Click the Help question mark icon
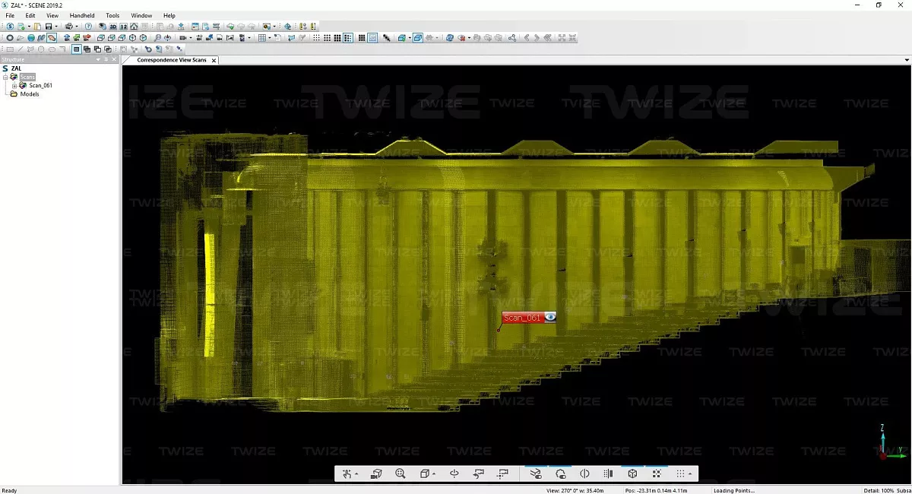912x494 pixels. coord(88,27)
